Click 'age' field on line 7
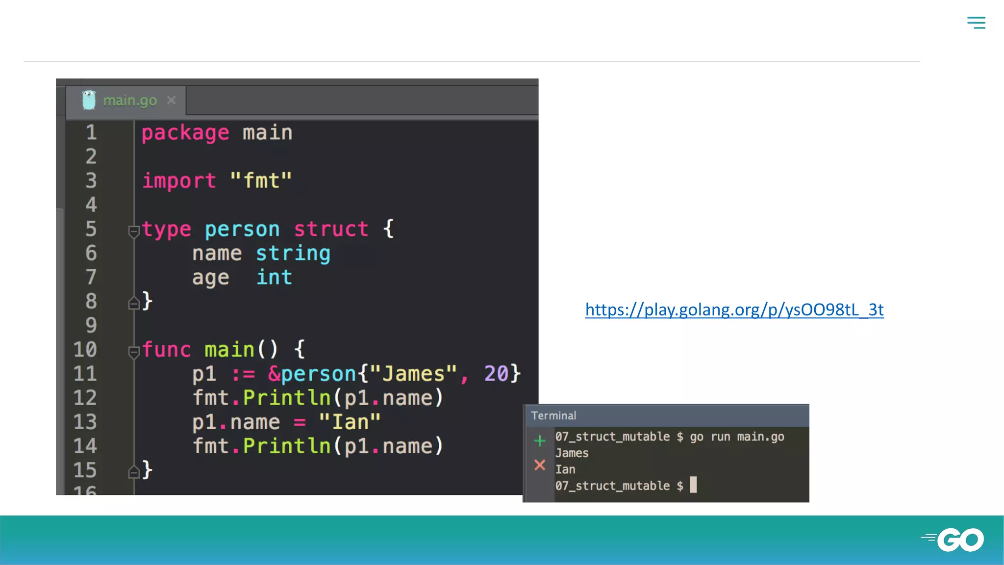This screenshot has height=565, width=1004. [x=210, y=278]
